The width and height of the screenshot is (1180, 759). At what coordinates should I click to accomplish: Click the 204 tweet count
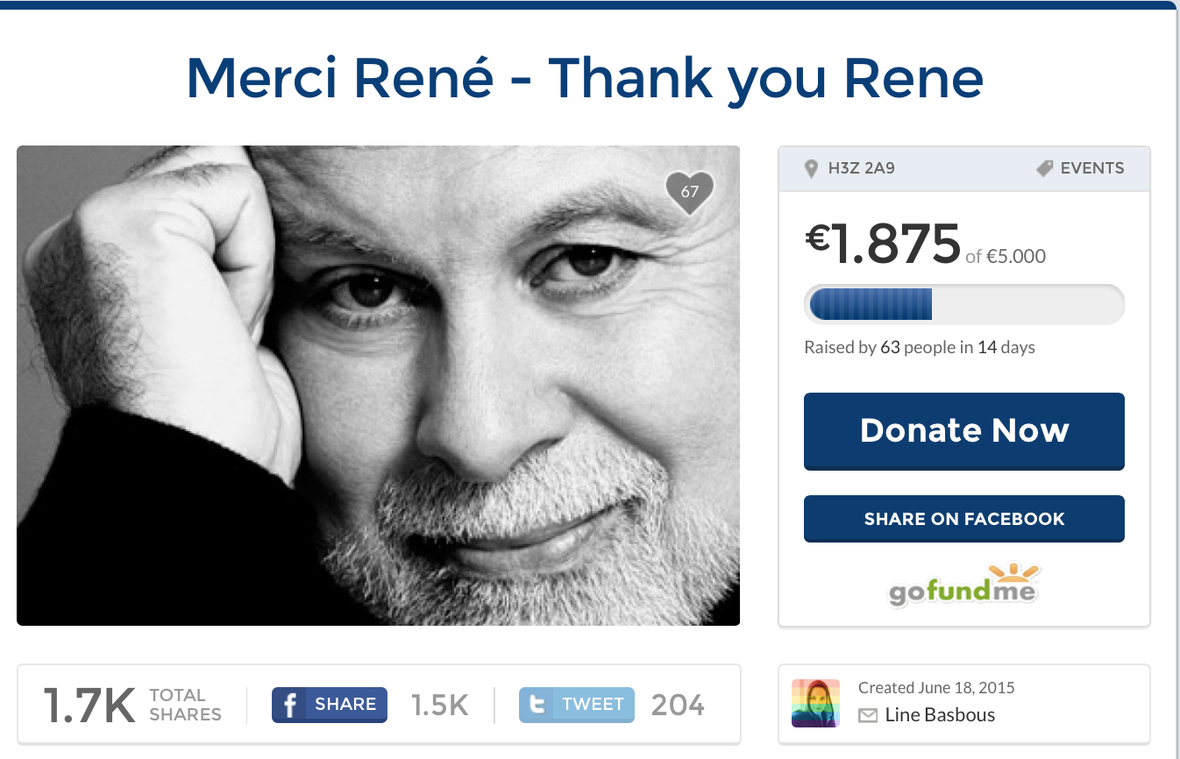(x=677, y=705)
